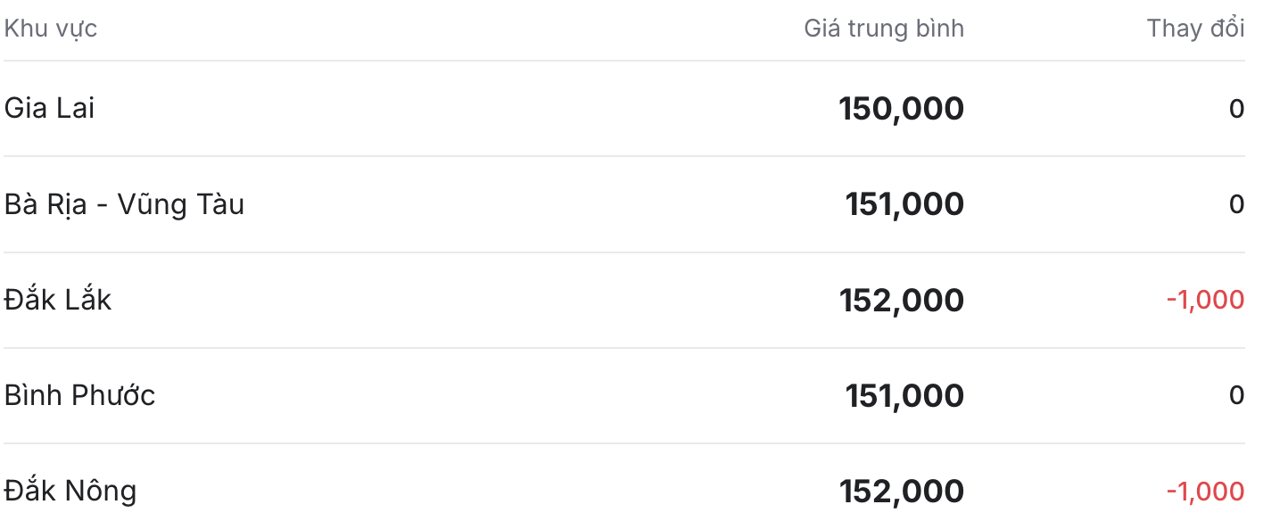1263x521 pixels.
Task: Click Đắk Nông's red -1,000 change value
Action: pos(1205,492)
